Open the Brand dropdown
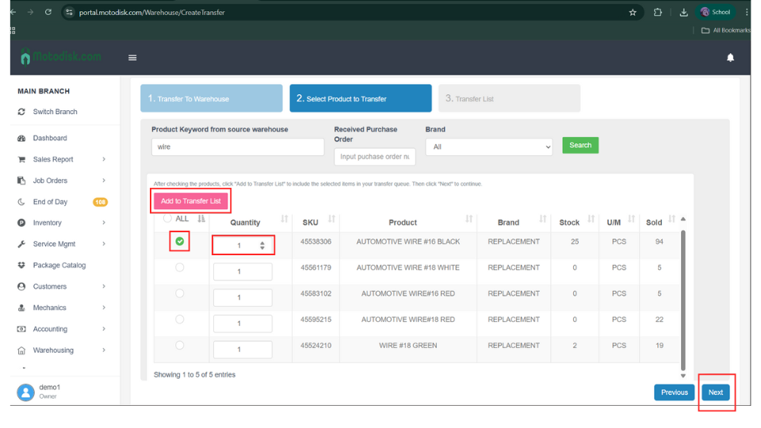 pyautogui.click(x=488, y=147)
